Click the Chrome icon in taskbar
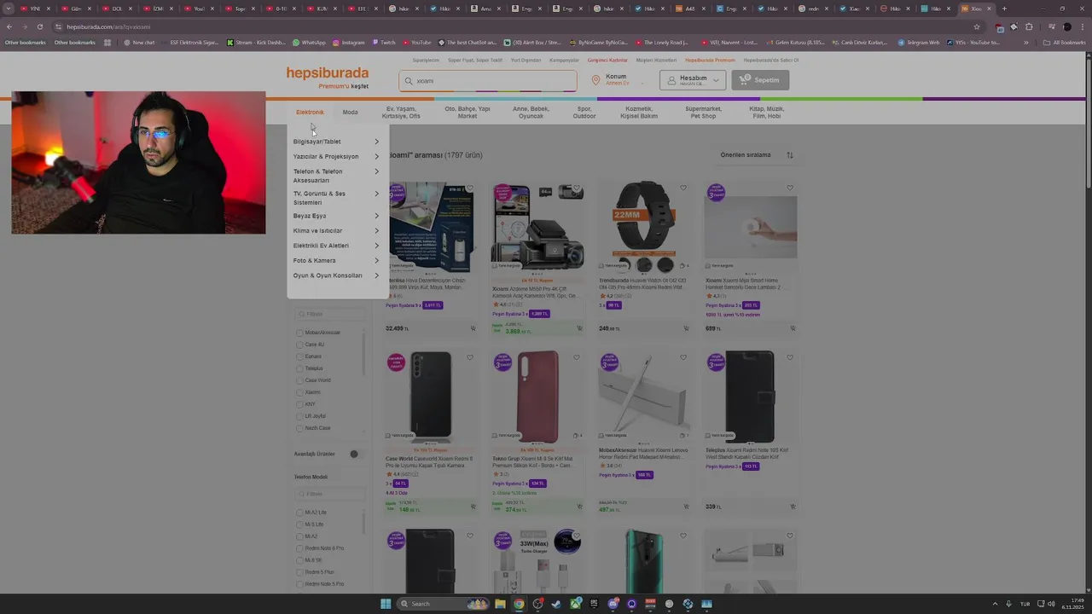This screenshot has width=1092, height=614. (519, 604)
